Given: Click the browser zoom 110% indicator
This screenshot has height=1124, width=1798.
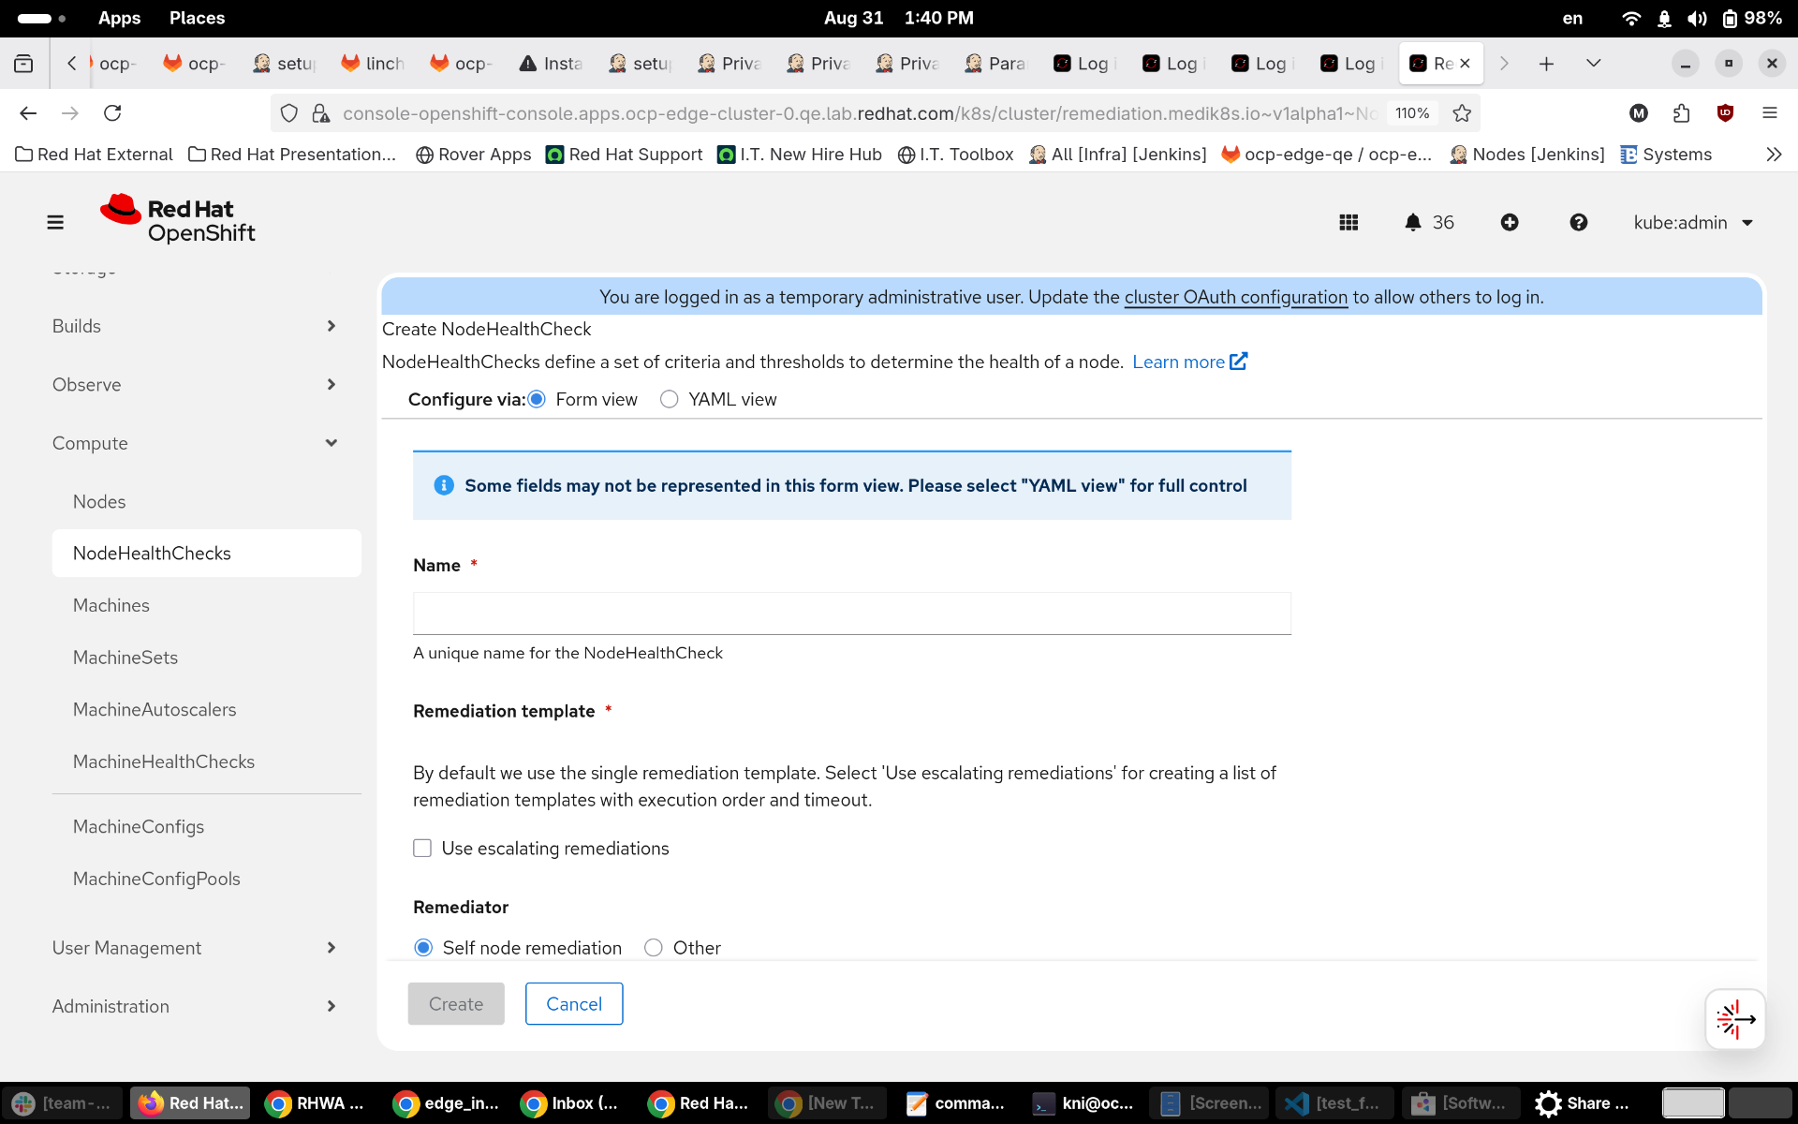Looking at the screenshot, I should (x=1412, y=113).
